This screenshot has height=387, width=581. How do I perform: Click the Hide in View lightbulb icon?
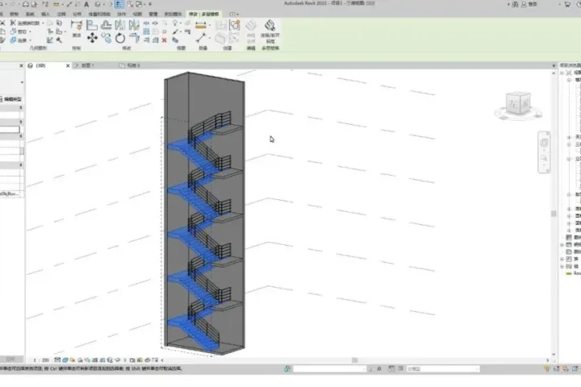pyautogui.click(x=175, y=23)
